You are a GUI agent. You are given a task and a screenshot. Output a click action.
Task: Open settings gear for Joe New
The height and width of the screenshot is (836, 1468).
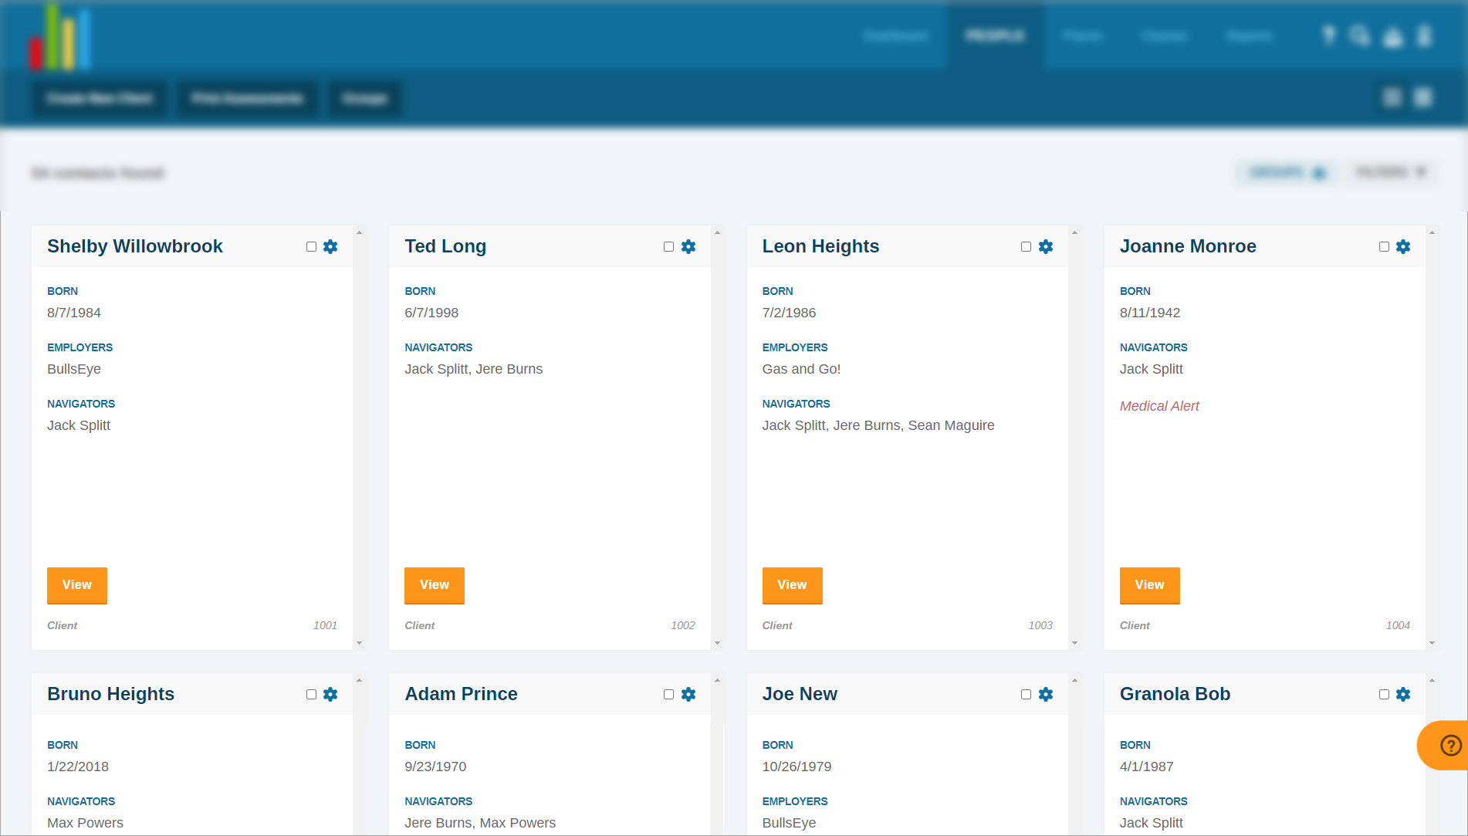pyautogui.click(x=1046, y=695)
